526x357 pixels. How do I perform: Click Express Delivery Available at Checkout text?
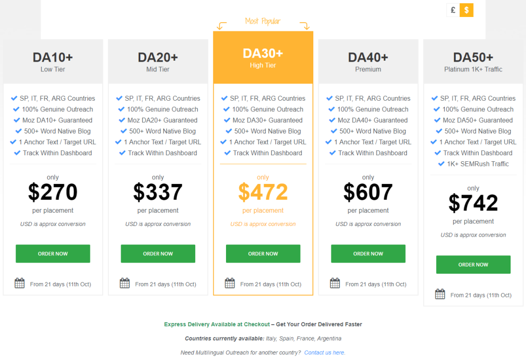pyautogui.click(x=217, y=325)
